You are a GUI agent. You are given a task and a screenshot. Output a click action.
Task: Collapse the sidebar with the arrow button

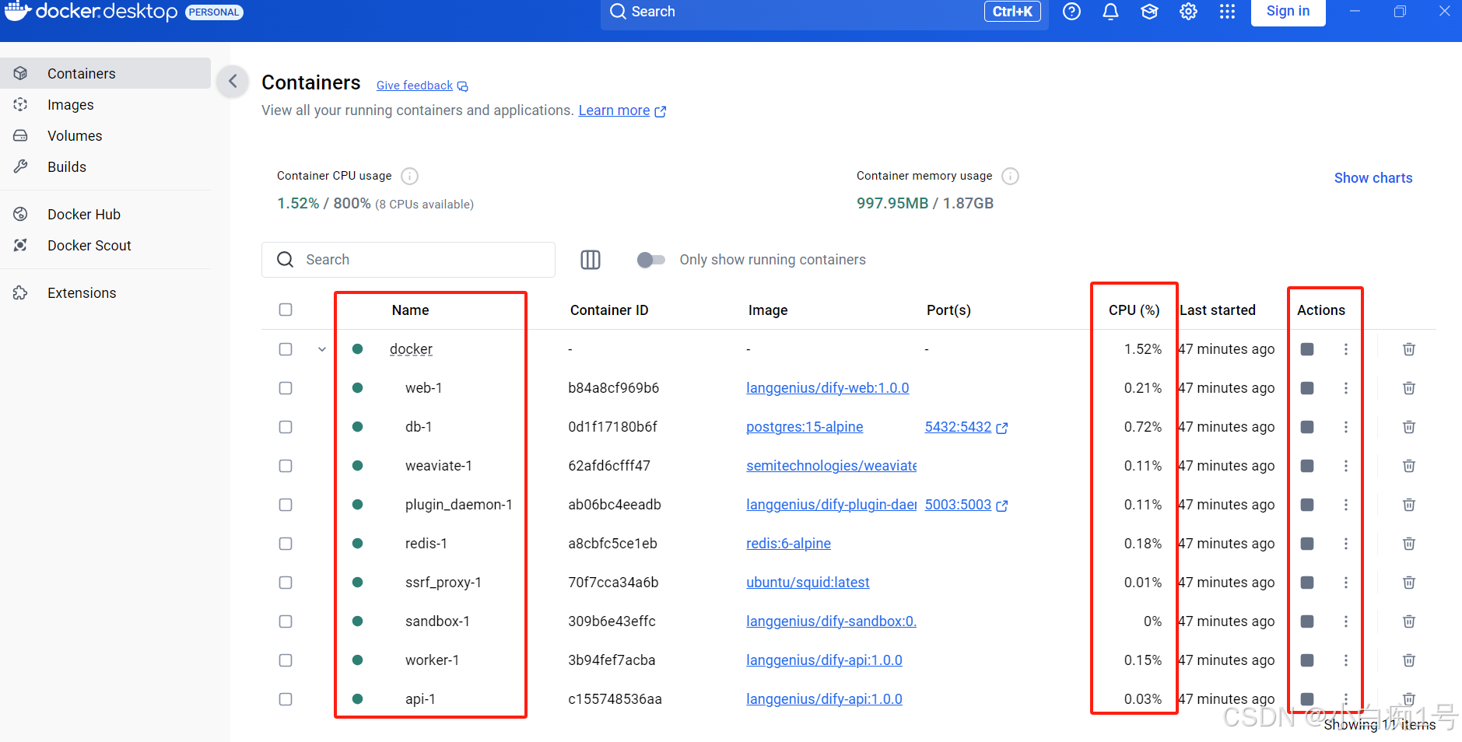tap(233, 81)
